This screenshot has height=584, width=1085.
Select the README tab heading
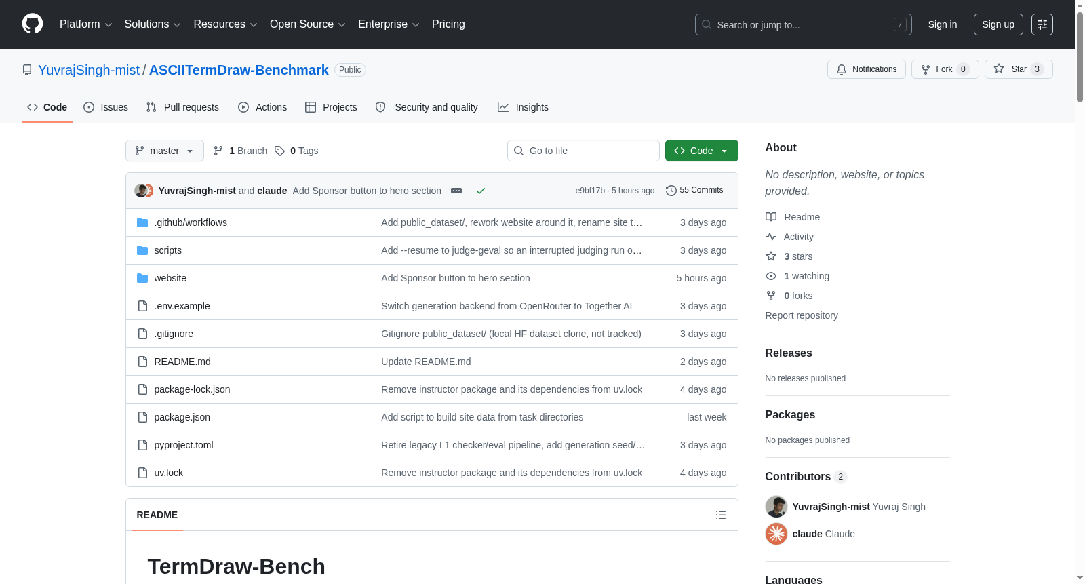[157, 515]
